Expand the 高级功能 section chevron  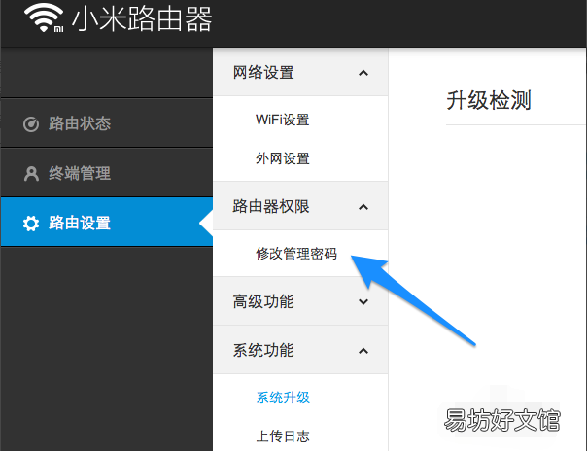(363, 302)
